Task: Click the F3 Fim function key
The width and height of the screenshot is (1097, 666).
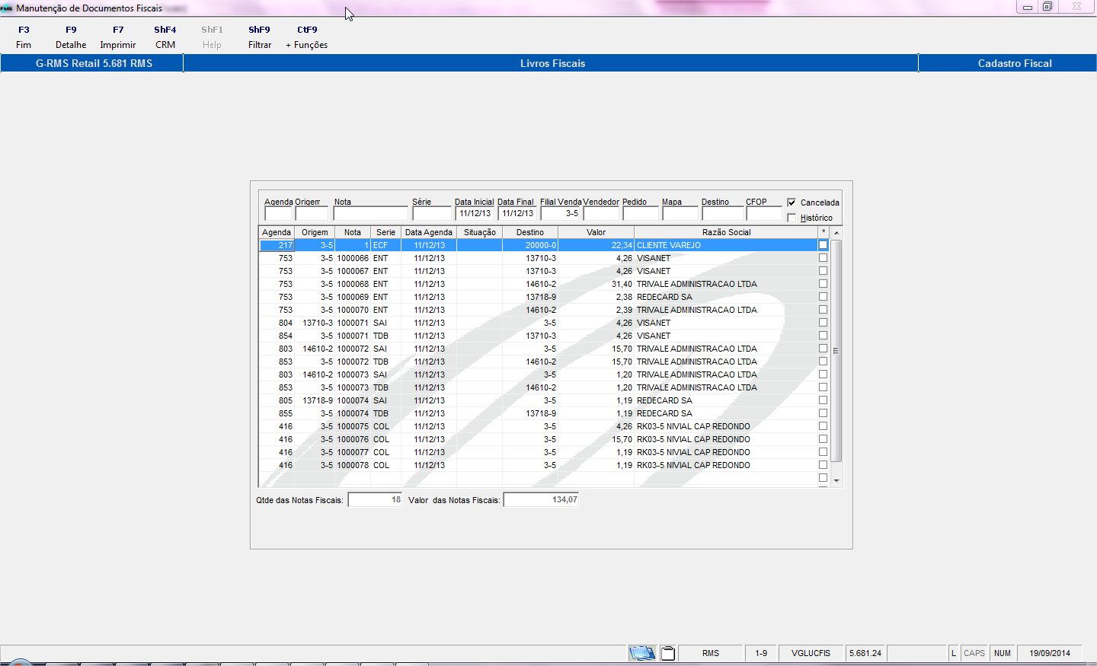Action: coord(24,37)
